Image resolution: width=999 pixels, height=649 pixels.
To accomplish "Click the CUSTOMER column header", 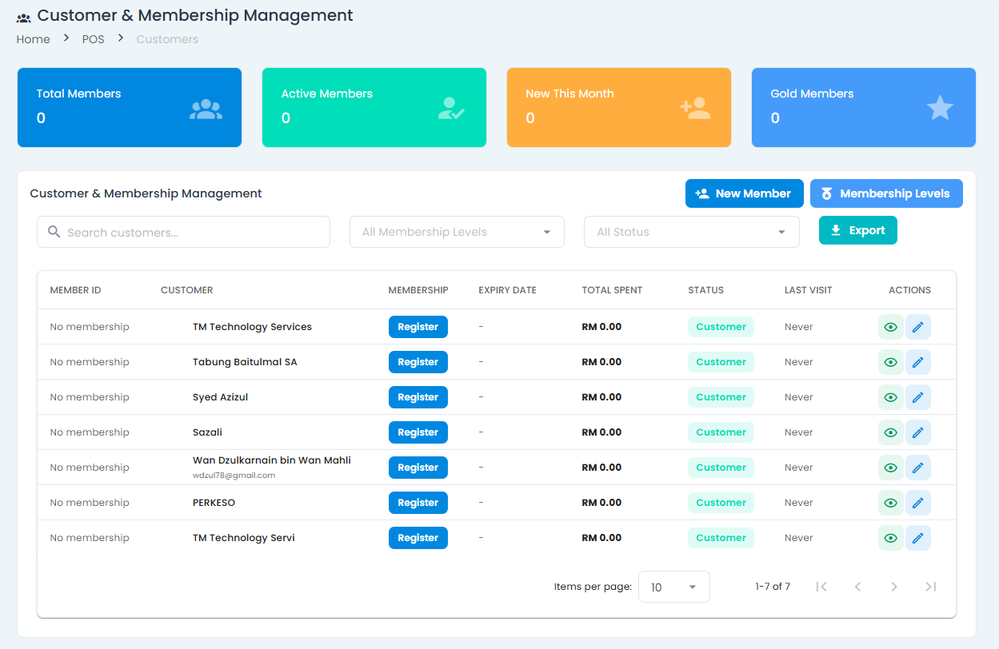I will (x=187, y=290).
